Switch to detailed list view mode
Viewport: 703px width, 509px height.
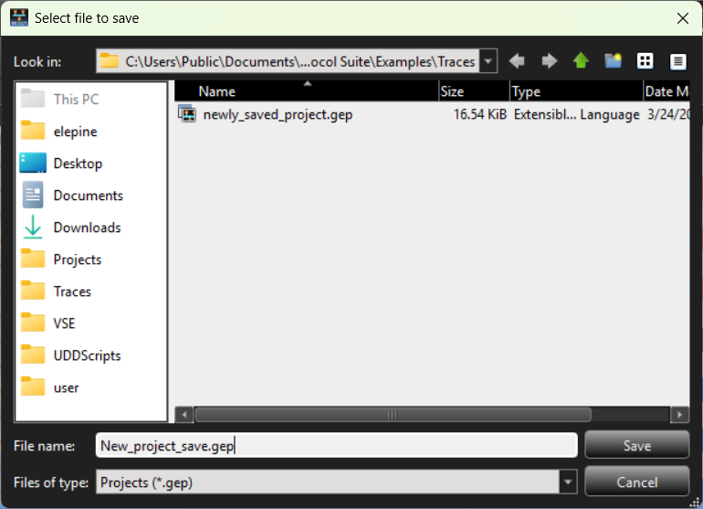(677, 61)
